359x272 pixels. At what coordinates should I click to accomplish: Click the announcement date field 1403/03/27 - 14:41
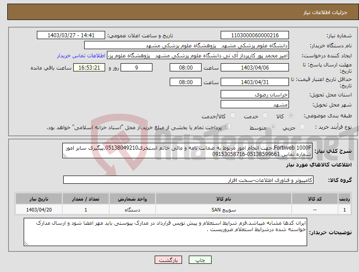coord(71,35)
